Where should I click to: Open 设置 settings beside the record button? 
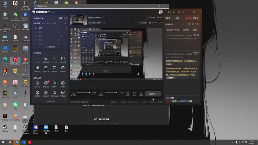click(x=141, y=93)
